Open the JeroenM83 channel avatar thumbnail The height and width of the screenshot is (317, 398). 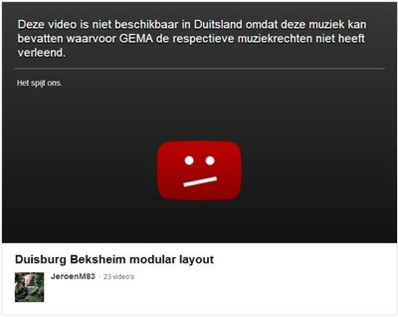29,287
